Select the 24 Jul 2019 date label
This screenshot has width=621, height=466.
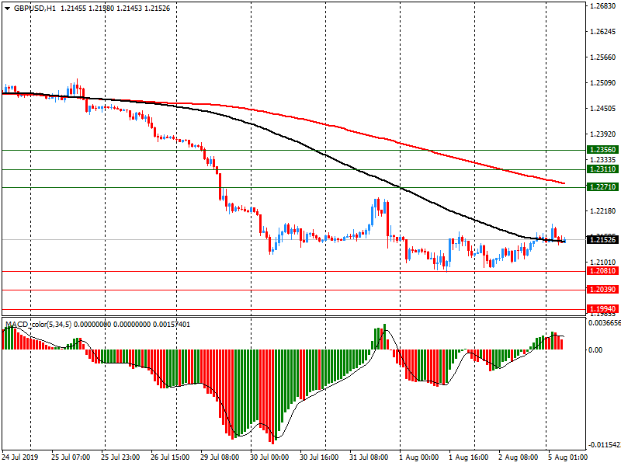click(x=20, y=457)
